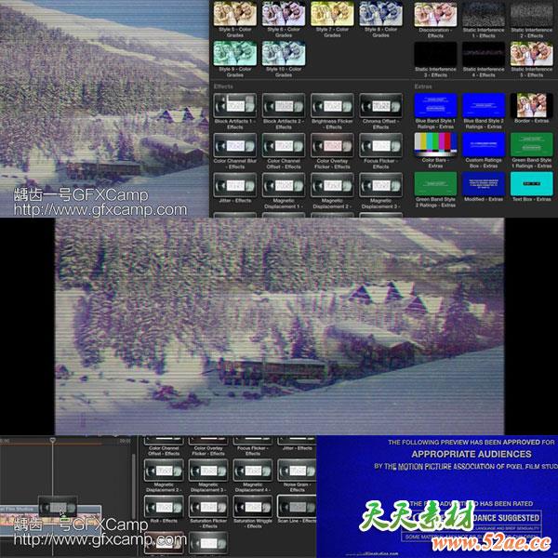The height and width of the screenshot is (558, 558).
Task: Pick the Discoloration effect thumbnail
Action: pyautogui.click(x=434, y=13)
